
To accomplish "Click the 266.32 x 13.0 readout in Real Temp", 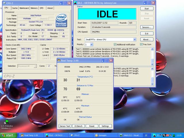I will (102, 67).
